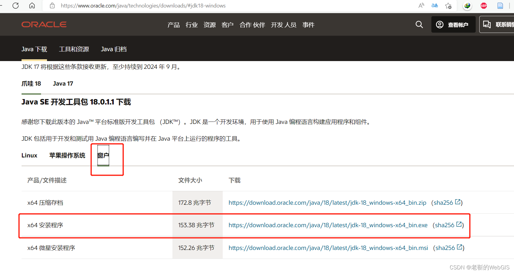This screenshot has width=514, height=273.
Task: Click the Oracle logo
Action: click(44, 25)
